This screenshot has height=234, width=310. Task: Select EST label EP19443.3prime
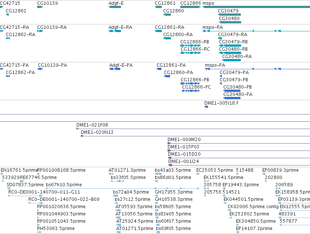point(241,185)
